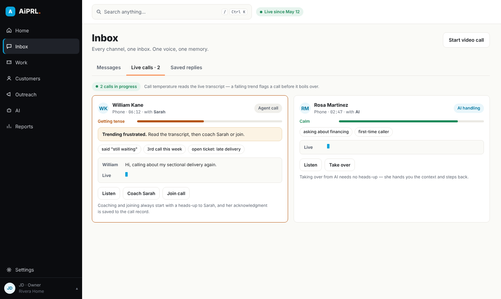The height and width of the screenshot is (299, 501).
Task: Open the Settings gear icon
Action: click(x=9, y=270)
